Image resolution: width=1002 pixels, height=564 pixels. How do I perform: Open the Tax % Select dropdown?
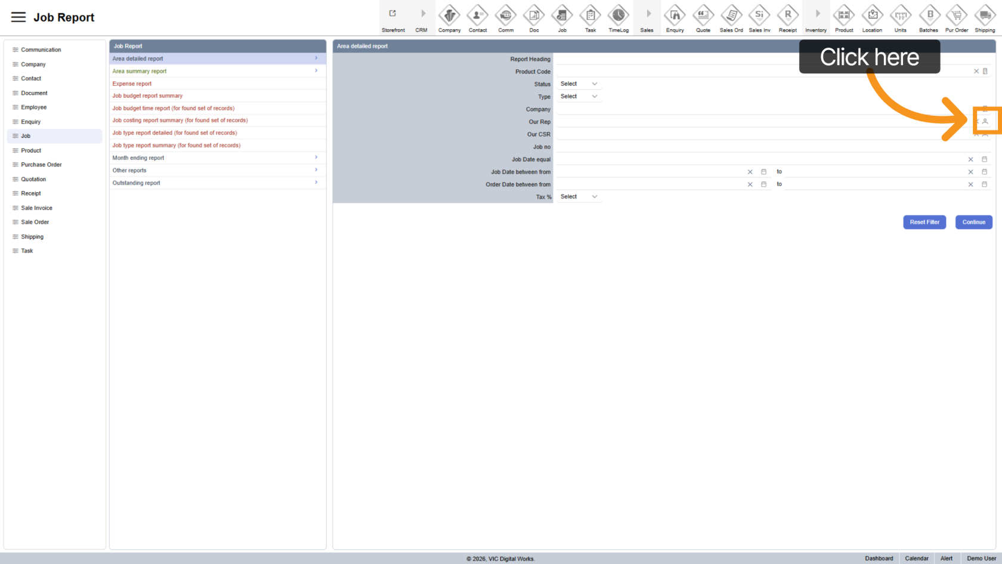[x=578, y=197]
